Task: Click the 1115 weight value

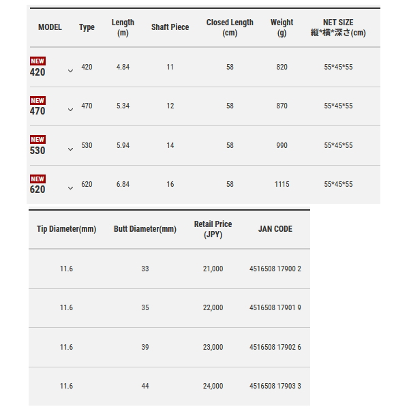Action: click(282, 184)
